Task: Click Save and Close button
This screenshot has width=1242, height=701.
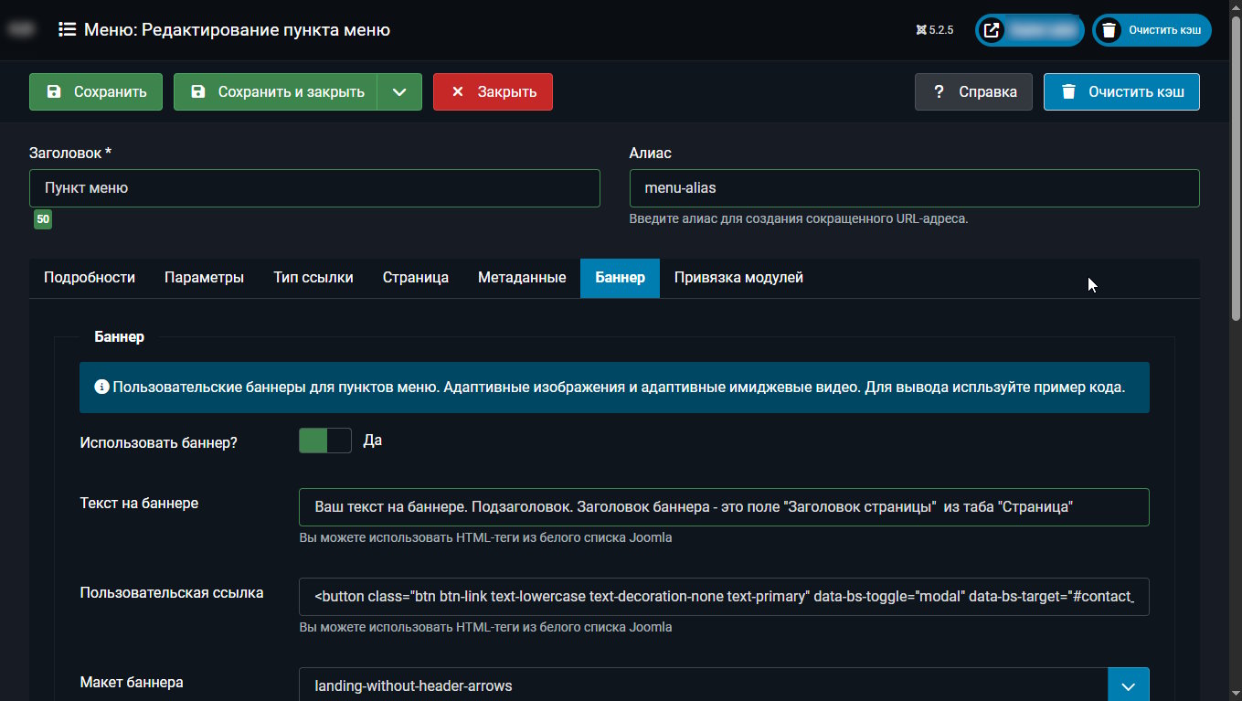Action: [x=276, y=92]
